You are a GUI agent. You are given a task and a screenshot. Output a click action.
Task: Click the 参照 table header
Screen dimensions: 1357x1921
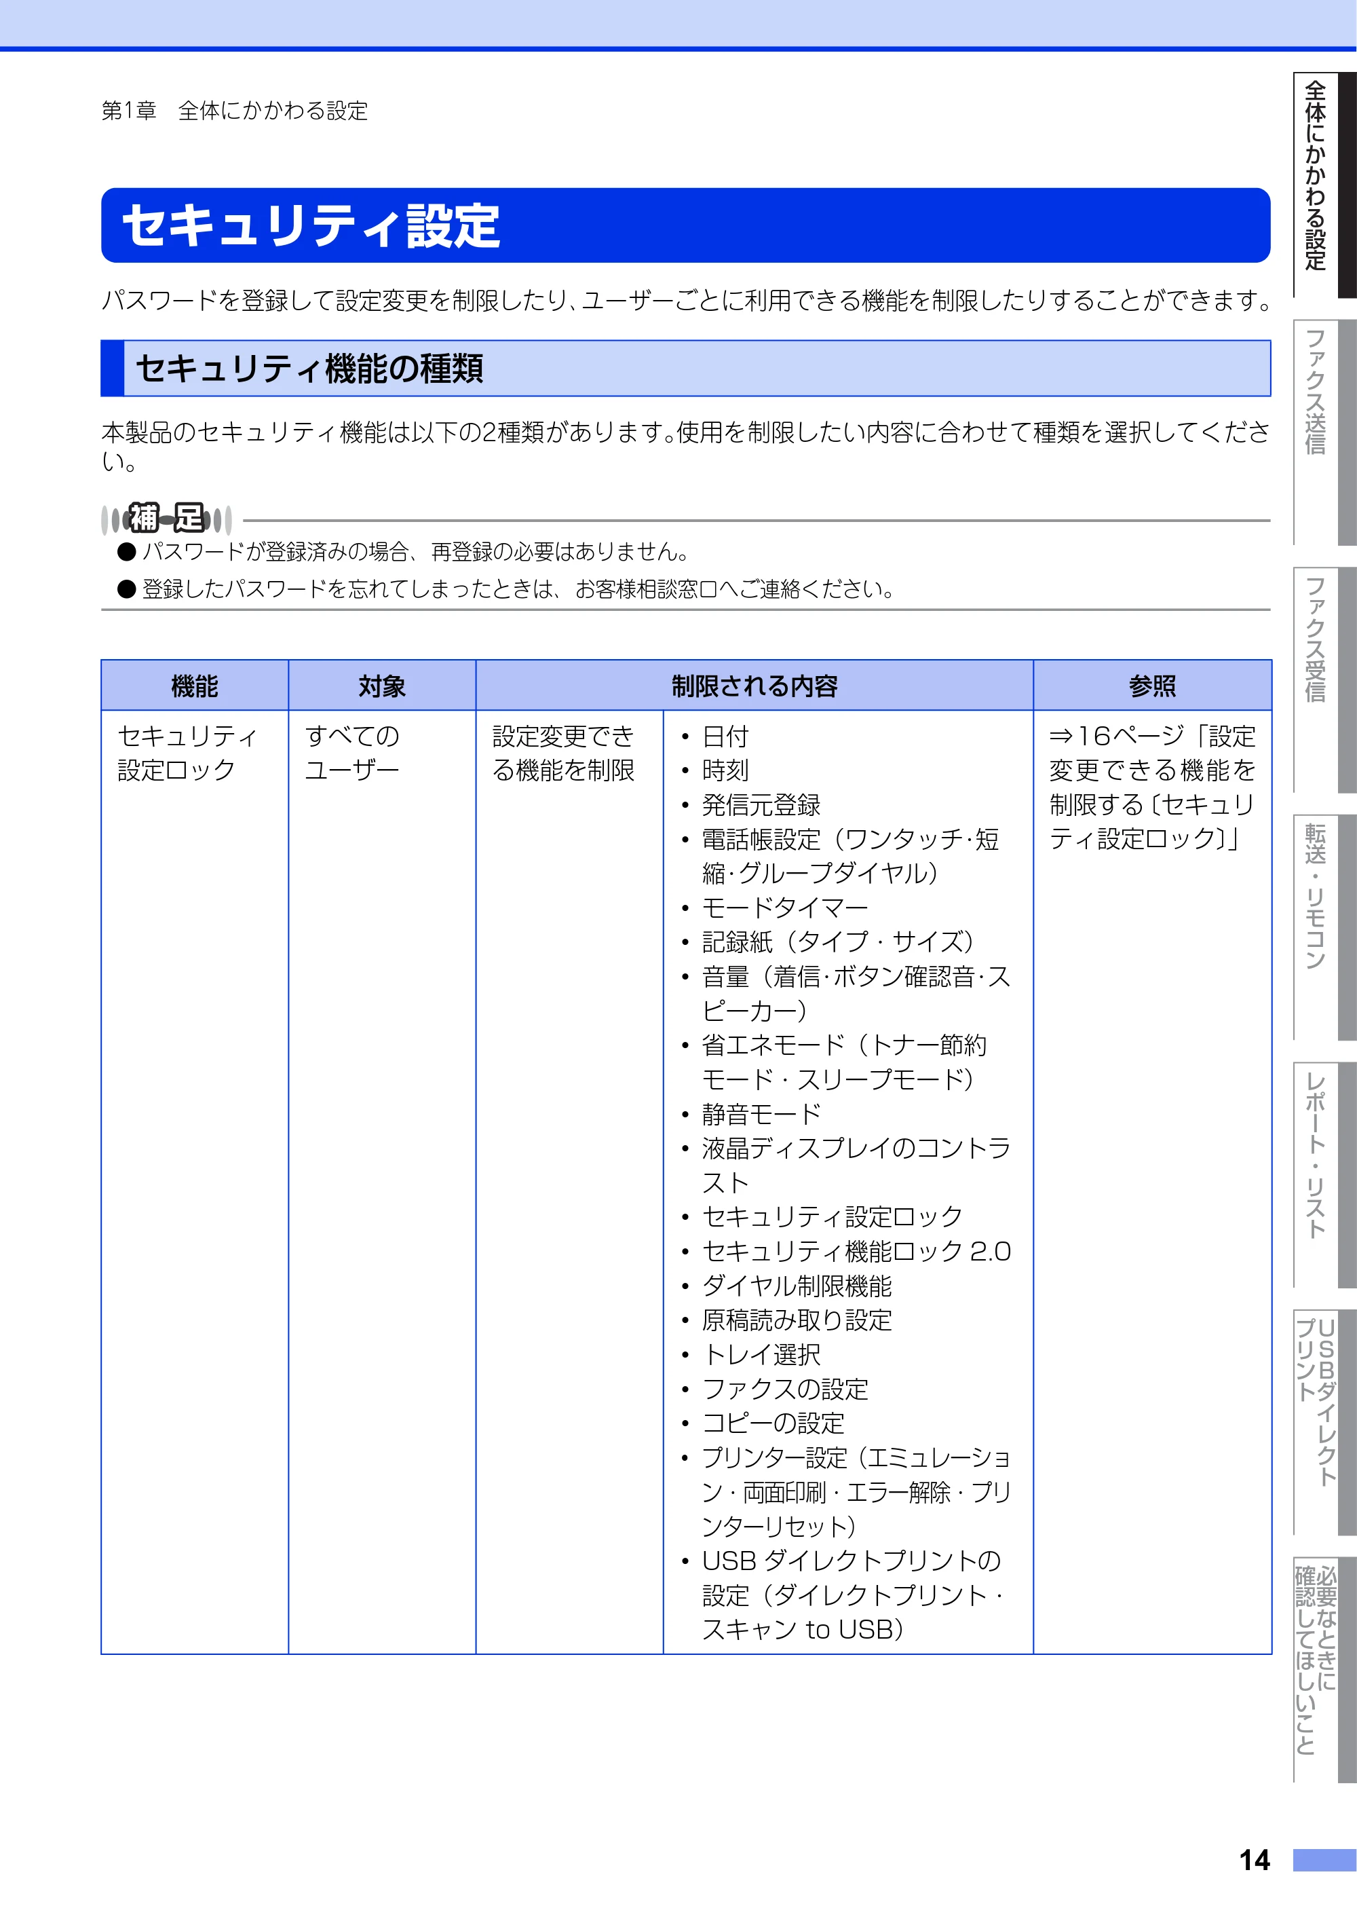(x=1152, y=686)
